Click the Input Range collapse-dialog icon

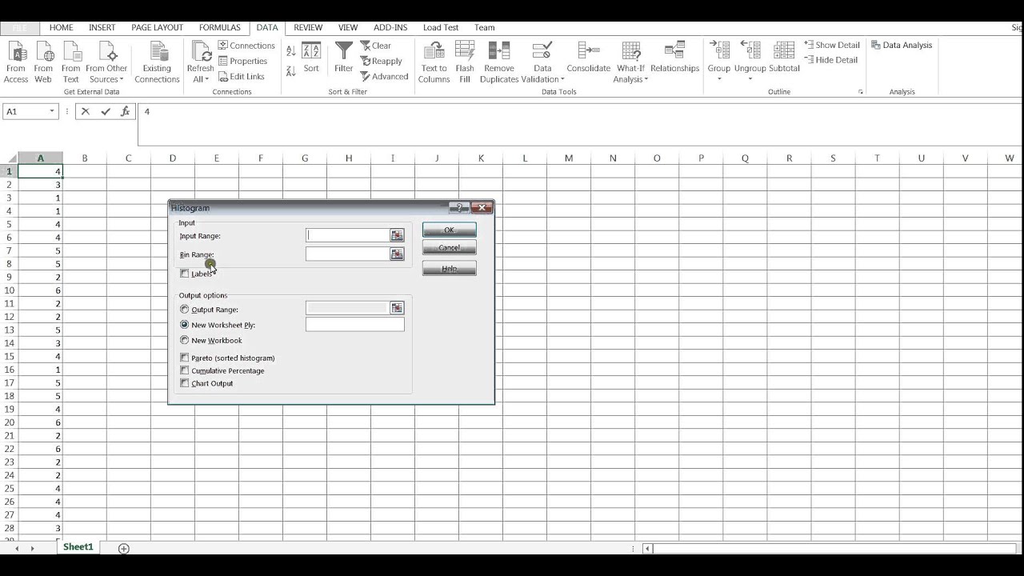(x=397, y=235)
